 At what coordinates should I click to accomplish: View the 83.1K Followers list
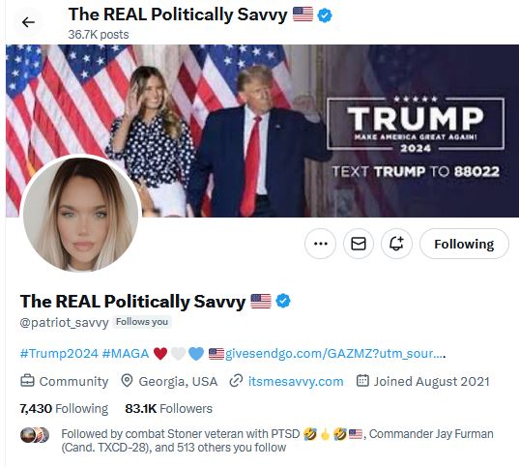[x=168, y=408]
